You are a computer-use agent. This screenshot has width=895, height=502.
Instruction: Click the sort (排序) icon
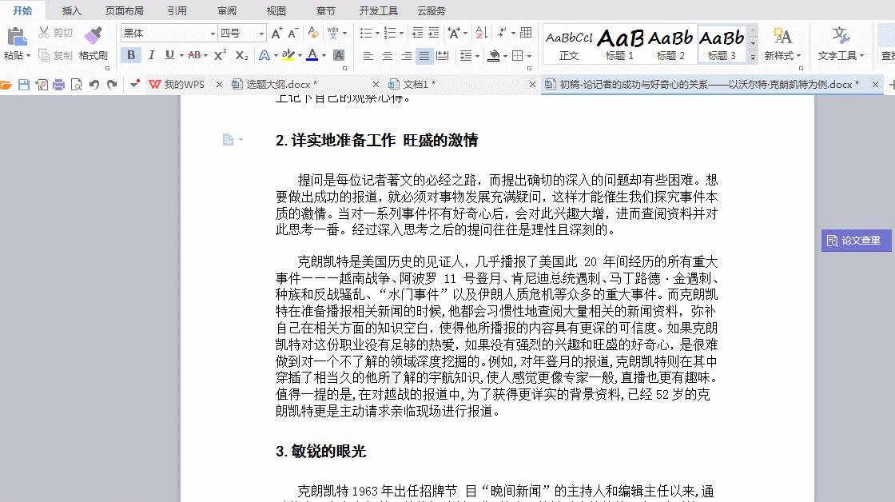(x=481, y=34)
